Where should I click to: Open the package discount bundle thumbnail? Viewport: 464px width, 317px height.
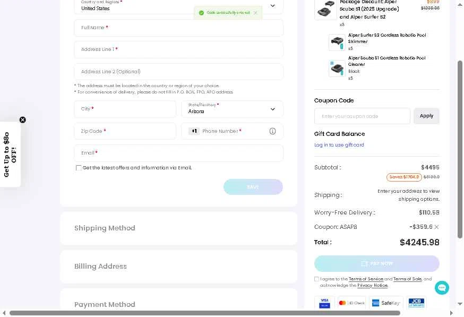pos(325,10)
